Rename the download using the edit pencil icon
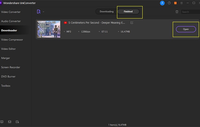Image resolution: width=200 pixels, height=127 pixels. 132,23
